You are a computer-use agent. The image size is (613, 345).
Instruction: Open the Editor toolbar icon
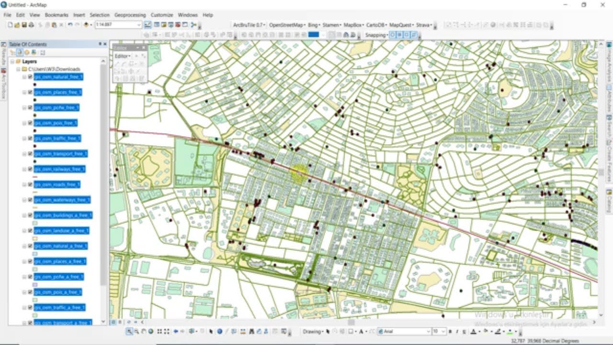point(148,25)
